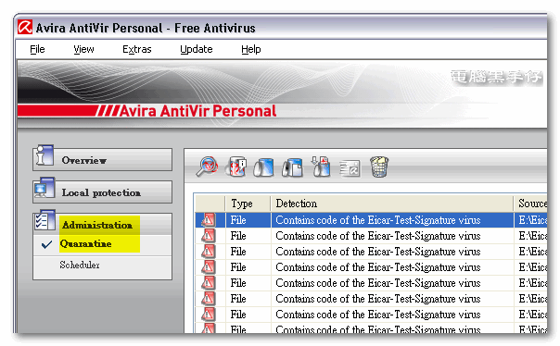Open the Help menu
The height and width of the screenshot is (346, 560).
[250, 49]
